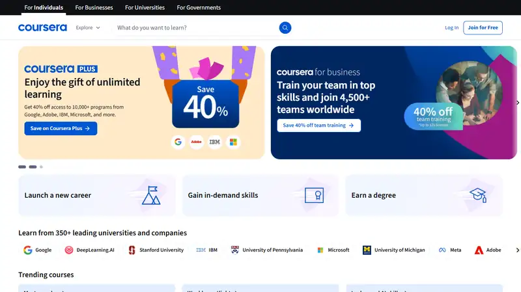Focus the 'What do you want to learn?' search field
Image resolution: width=521 pixels, height=292 pixels.
pos(197,27)
